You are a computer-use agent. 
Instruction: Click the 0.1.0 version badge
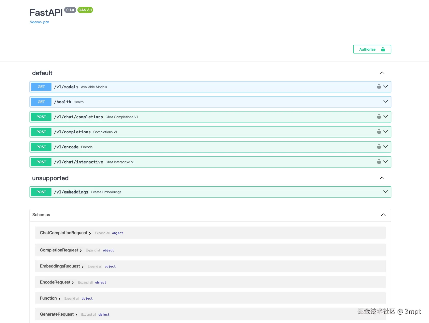(x=70, y=10)
